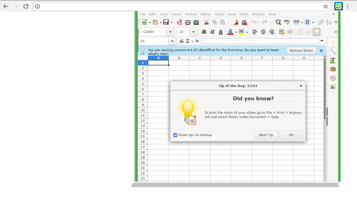
Task: Click the Open folder icon
Action: click(x=155, y=22)
